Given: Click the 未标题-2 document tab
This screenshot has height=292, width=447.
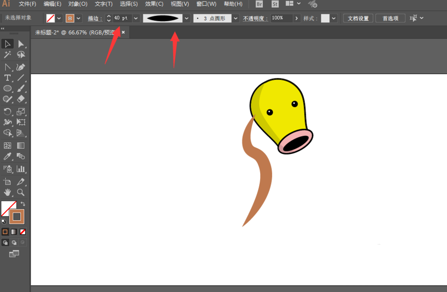Looking at the screenshot, I should tap(67, 32).
